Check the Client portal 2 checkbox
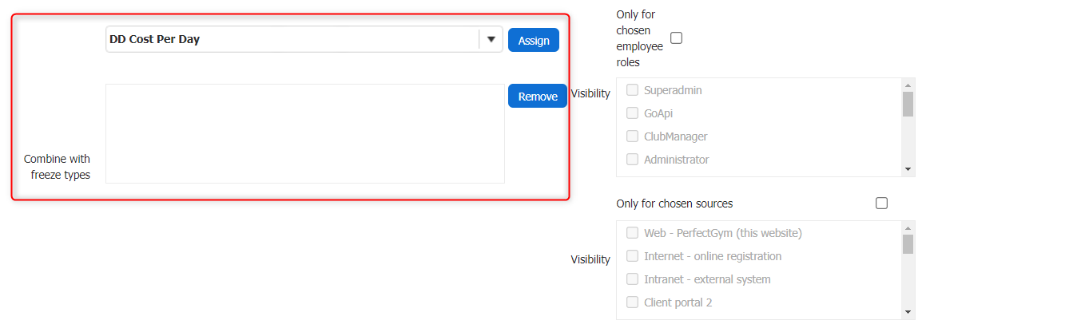 pyautogui.click(x=632, y=302)
